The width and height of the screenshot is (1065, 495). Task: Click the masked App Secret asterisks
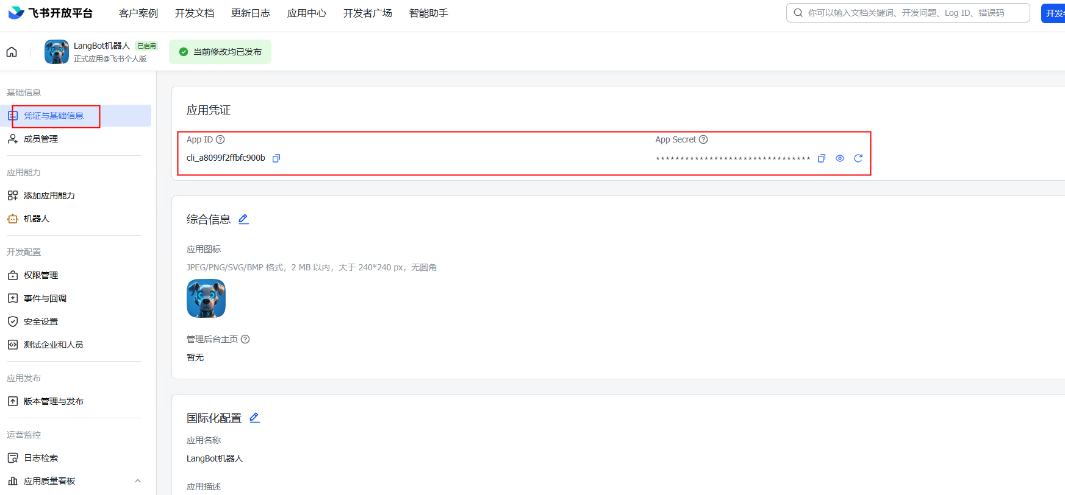coord(733,159)
